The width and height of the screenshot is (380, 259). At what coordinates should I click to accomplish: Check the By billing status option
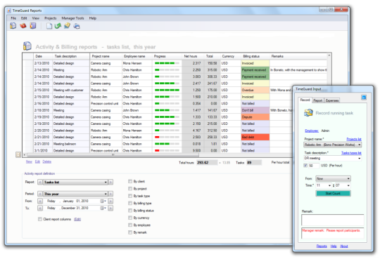pyautogui.click(x=130, y=211)
